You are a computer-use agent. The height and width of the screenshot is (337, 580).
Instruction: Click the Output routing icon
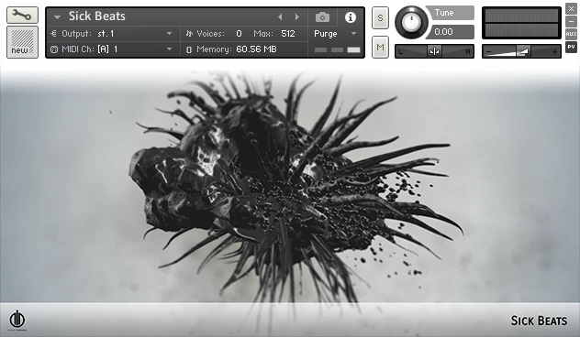tap(53, 34)
